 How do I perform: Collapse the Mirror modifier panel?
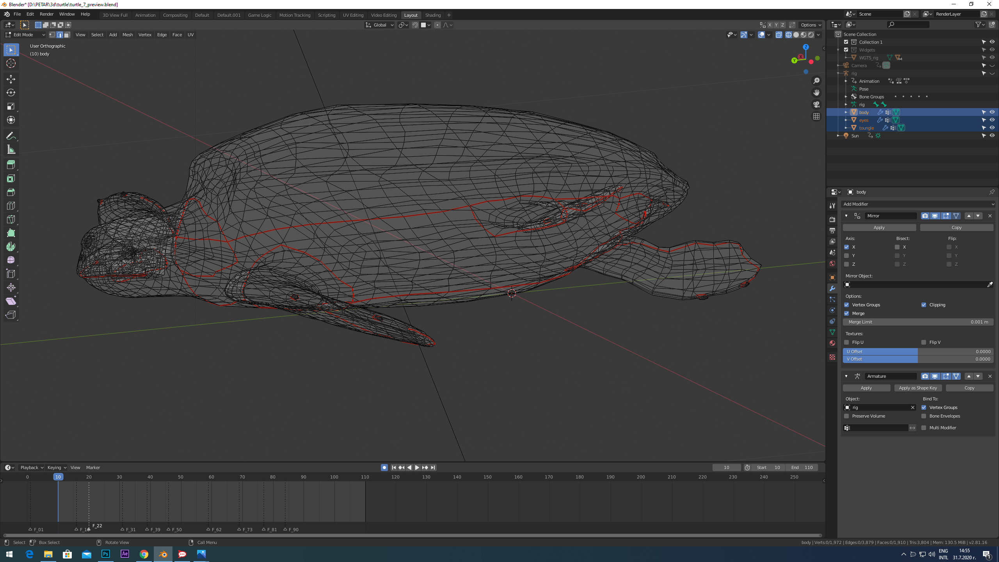click(x=846, y=215)
